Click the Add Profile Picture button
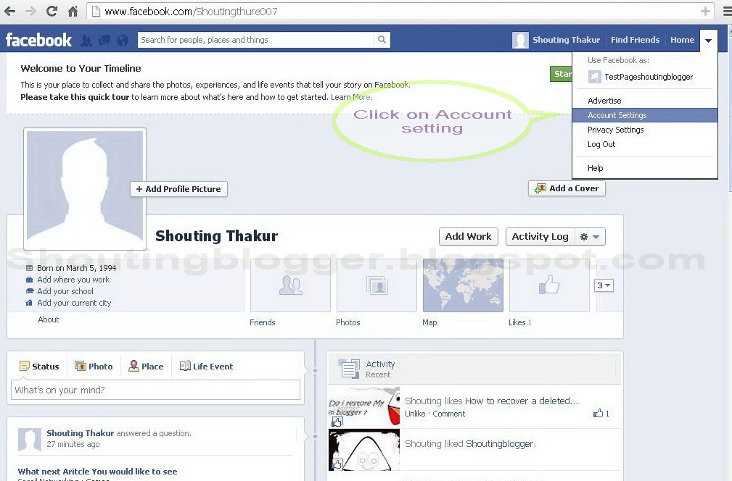Screen dimensions: 732x481 coord(178,189)
